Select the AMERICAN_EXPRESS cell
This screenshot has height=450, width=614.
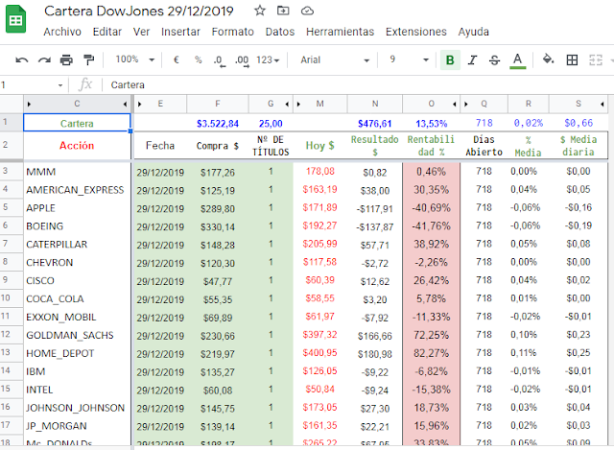coord(77,190)
